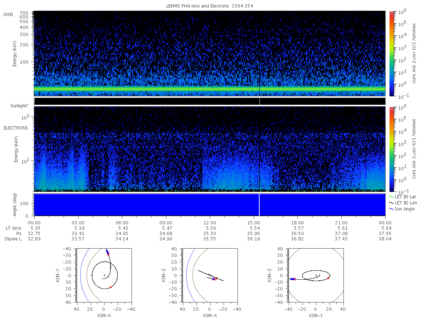The image size is (428, 321).
Task: Click the green LET BS Lat legend line
Action: click(x=392, y=197)
